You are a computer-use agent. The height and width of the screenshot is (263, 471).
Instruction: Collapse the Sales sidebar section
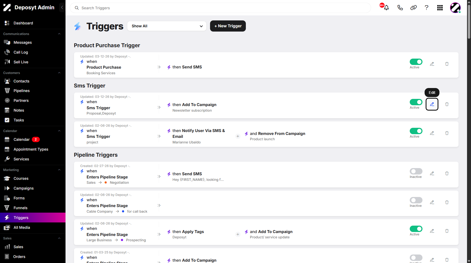coord(59,238)
